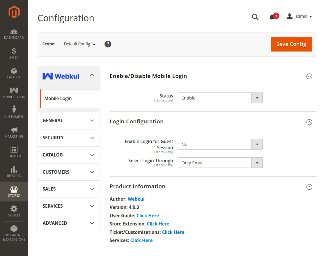Open the Select Login Through dropdown
This screenshot has width=326, height=256.
[x=220, y=163]
